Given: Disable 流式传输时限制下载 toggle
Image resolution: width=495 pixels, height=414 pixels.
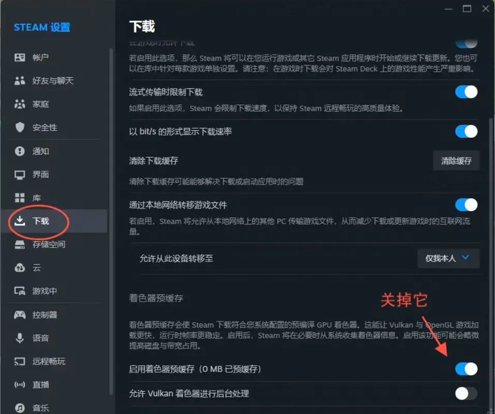Looking at the screenshot, I should (467, 92).
